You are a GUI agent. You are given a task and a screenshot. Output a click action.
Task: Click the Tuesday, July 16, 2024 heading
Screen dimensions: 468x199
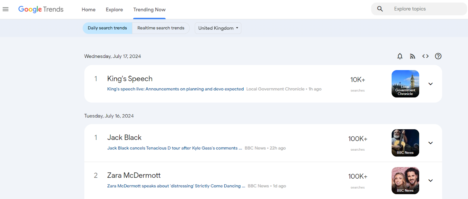coord(109,116)
